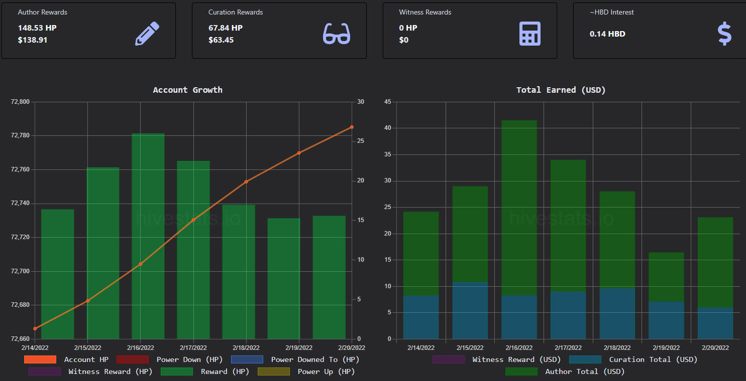Click Account HP line point at 2/18/2022

[x=246, y=182]
